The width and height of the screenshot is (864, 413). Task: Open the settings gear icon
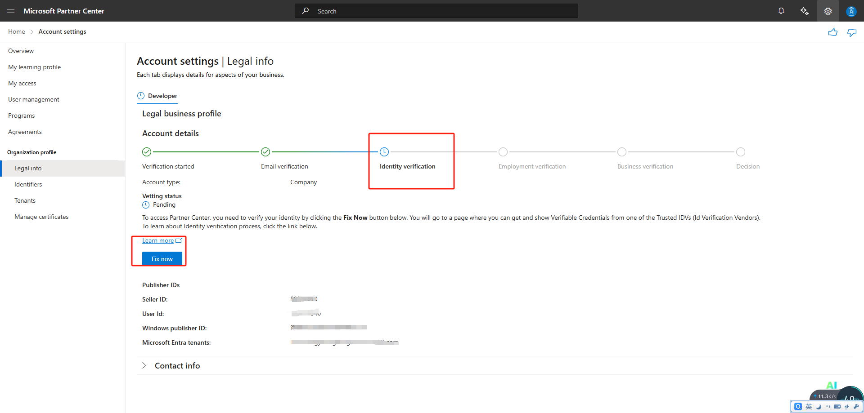tap(828, 11)
